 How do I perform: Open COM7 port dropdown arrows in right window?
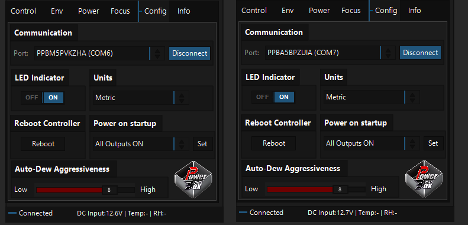pyautogui.click(x=388, y=53)
